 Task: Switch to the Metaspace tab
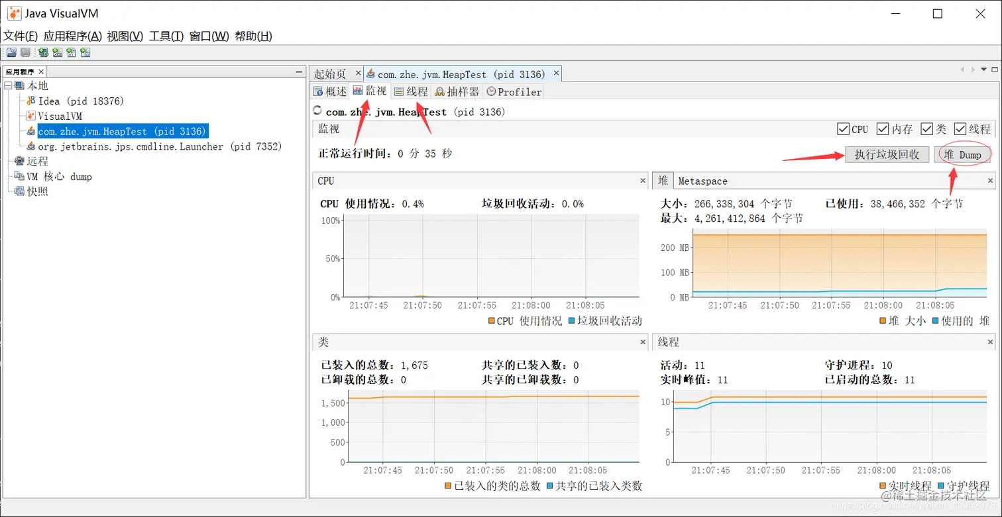(702, 181)
